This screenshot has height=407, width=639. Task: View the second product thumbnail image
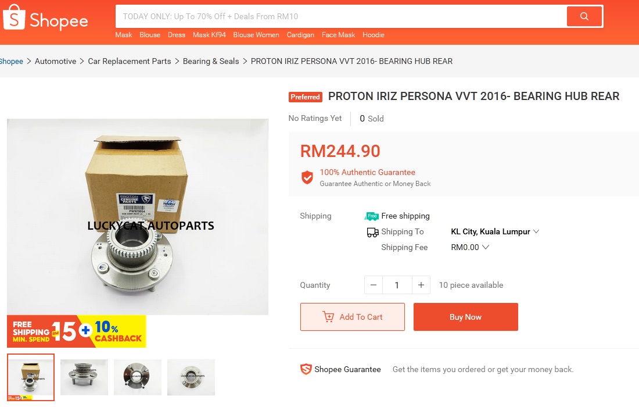pyautogui.click(x=84, y=377)
